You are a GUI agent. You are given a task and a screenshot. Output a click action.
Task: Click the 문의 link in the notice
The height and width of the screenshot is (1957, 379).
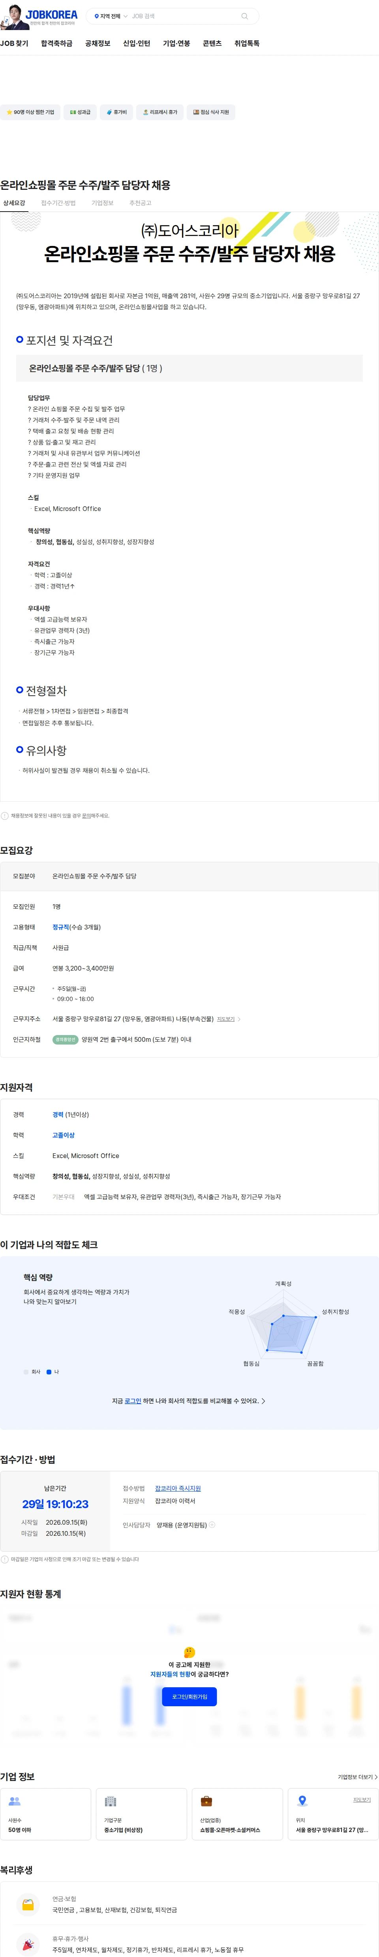[x=86, y=815]
